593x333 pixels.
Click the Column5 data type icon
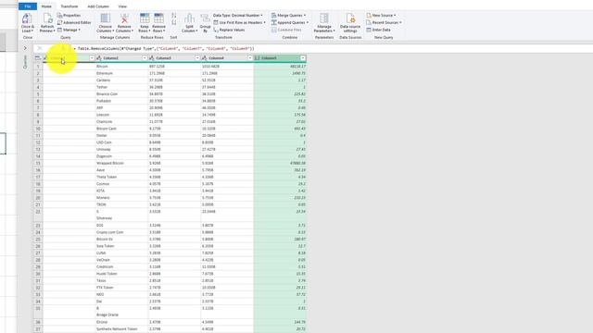click(258, 58)
